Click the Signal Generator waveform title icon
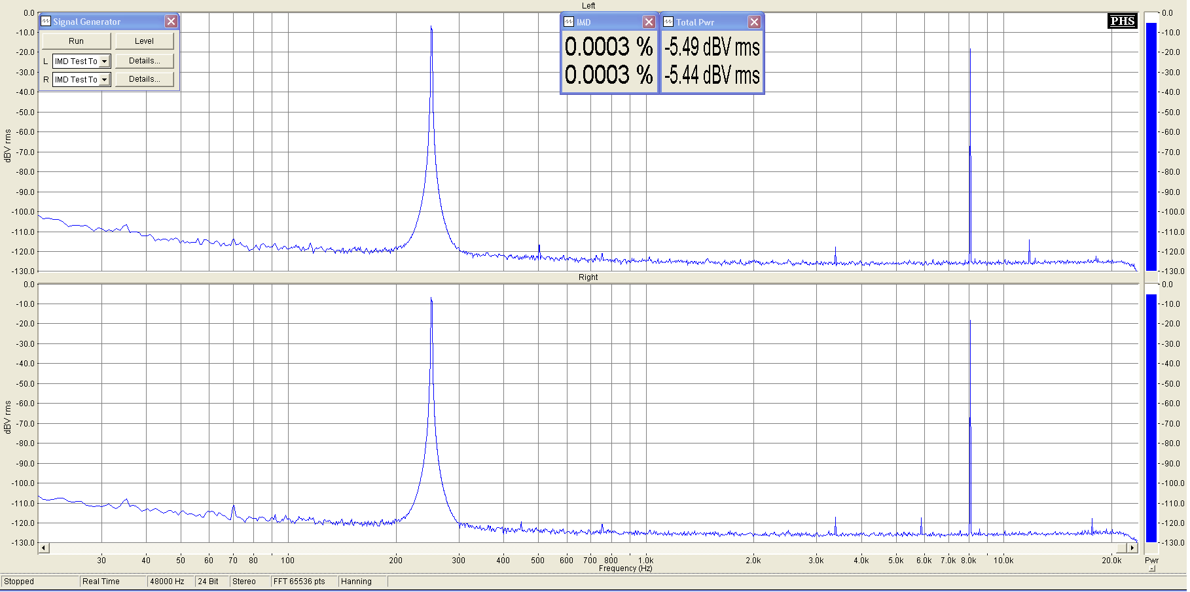The image size is (1190, 592). pos(46,22)
